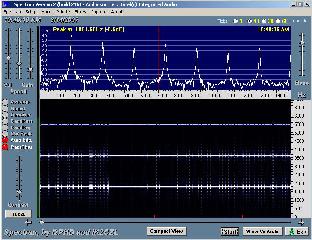Screen dimensions: 312x240
Task: Click the Exit button
Action: 298,231
